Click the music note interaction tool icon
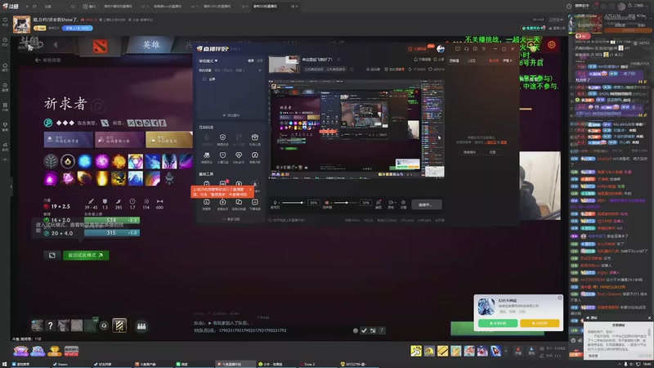 (254, 155)
